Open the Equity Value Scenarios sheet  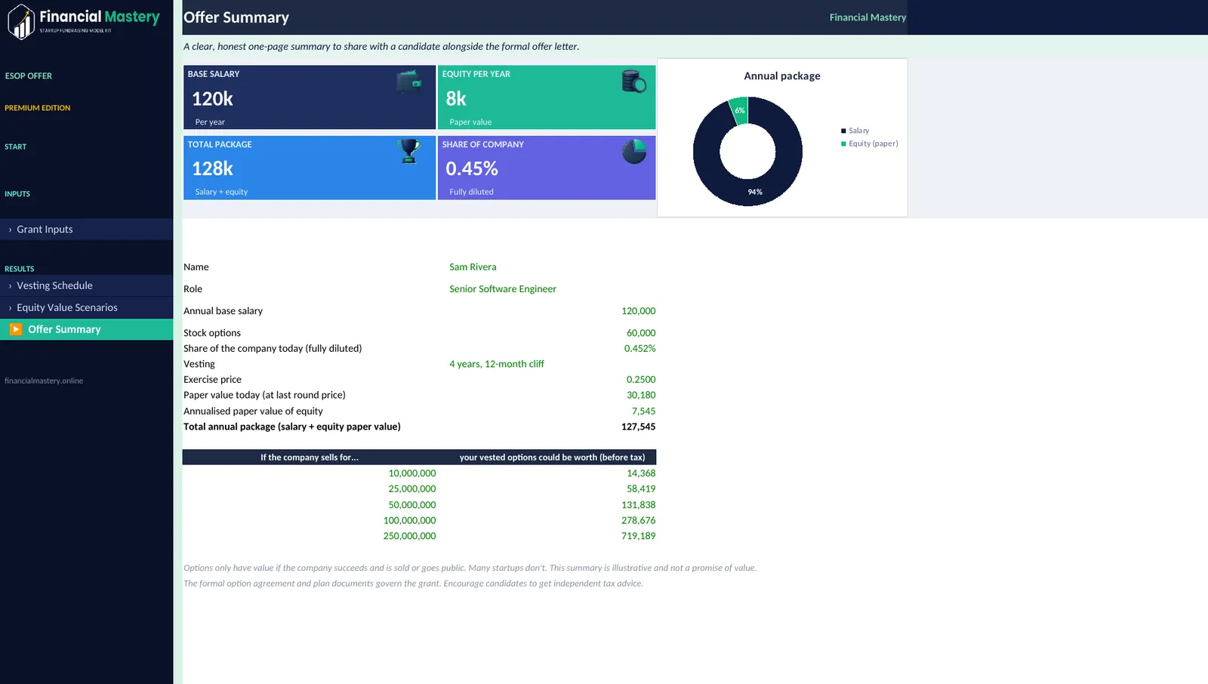click(x=86, y=307)
